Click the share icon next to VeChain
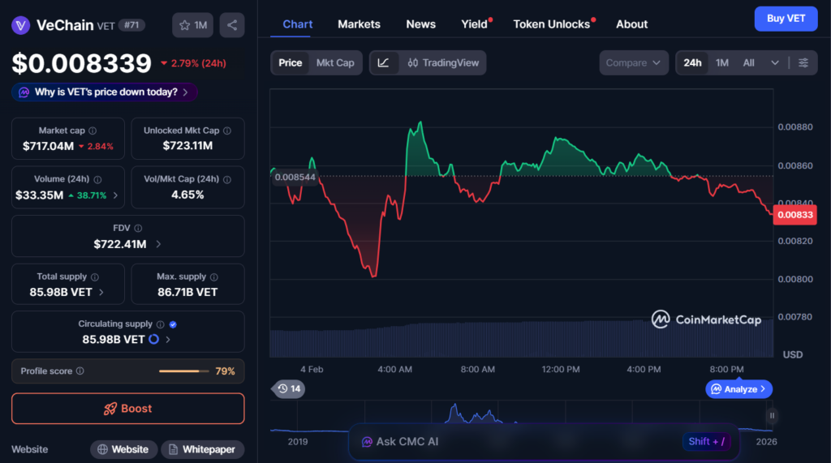This screenshot has height=463, width=831. click(x=232, y=25)
